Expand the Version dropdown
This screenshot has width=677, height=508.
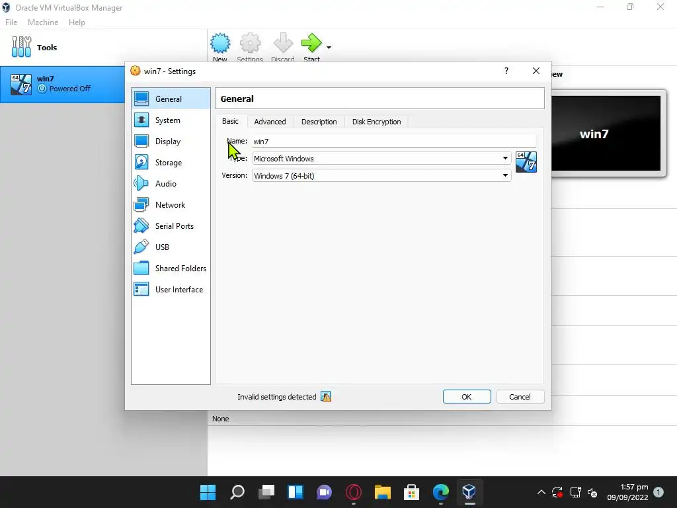[505, 175]
